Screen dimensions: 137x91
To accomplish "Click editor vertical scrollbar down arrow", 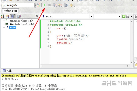I will 131,62.
